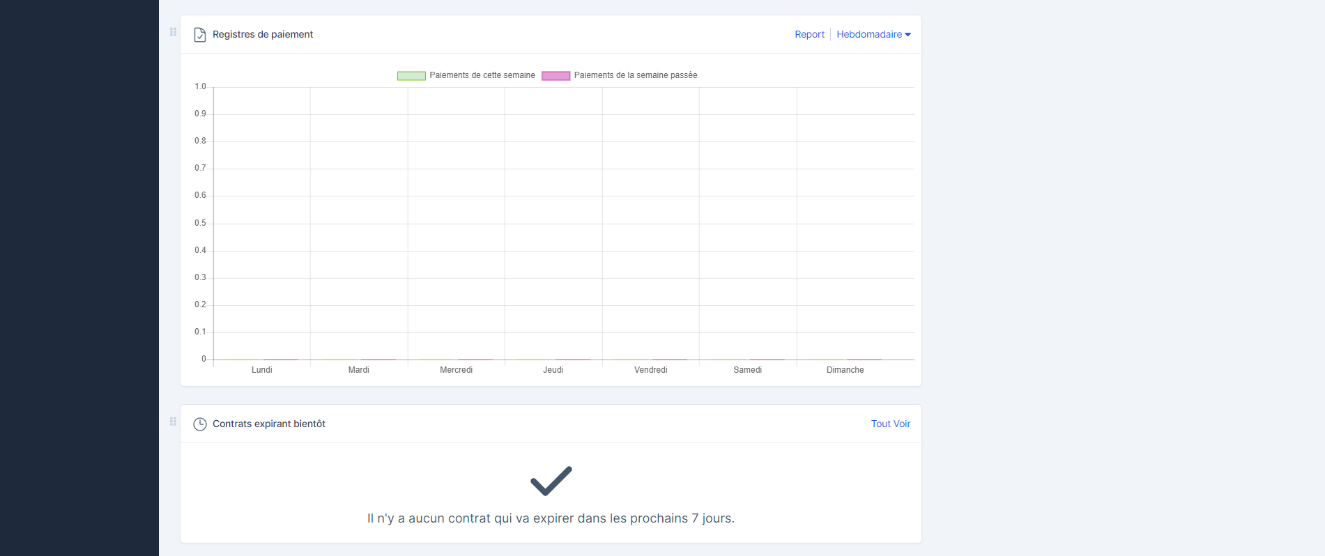This screenshot has height=556, width=1325.
Task: Toggle the pink Paiements de la semaine passée legend
Action: tap(556, 75)
